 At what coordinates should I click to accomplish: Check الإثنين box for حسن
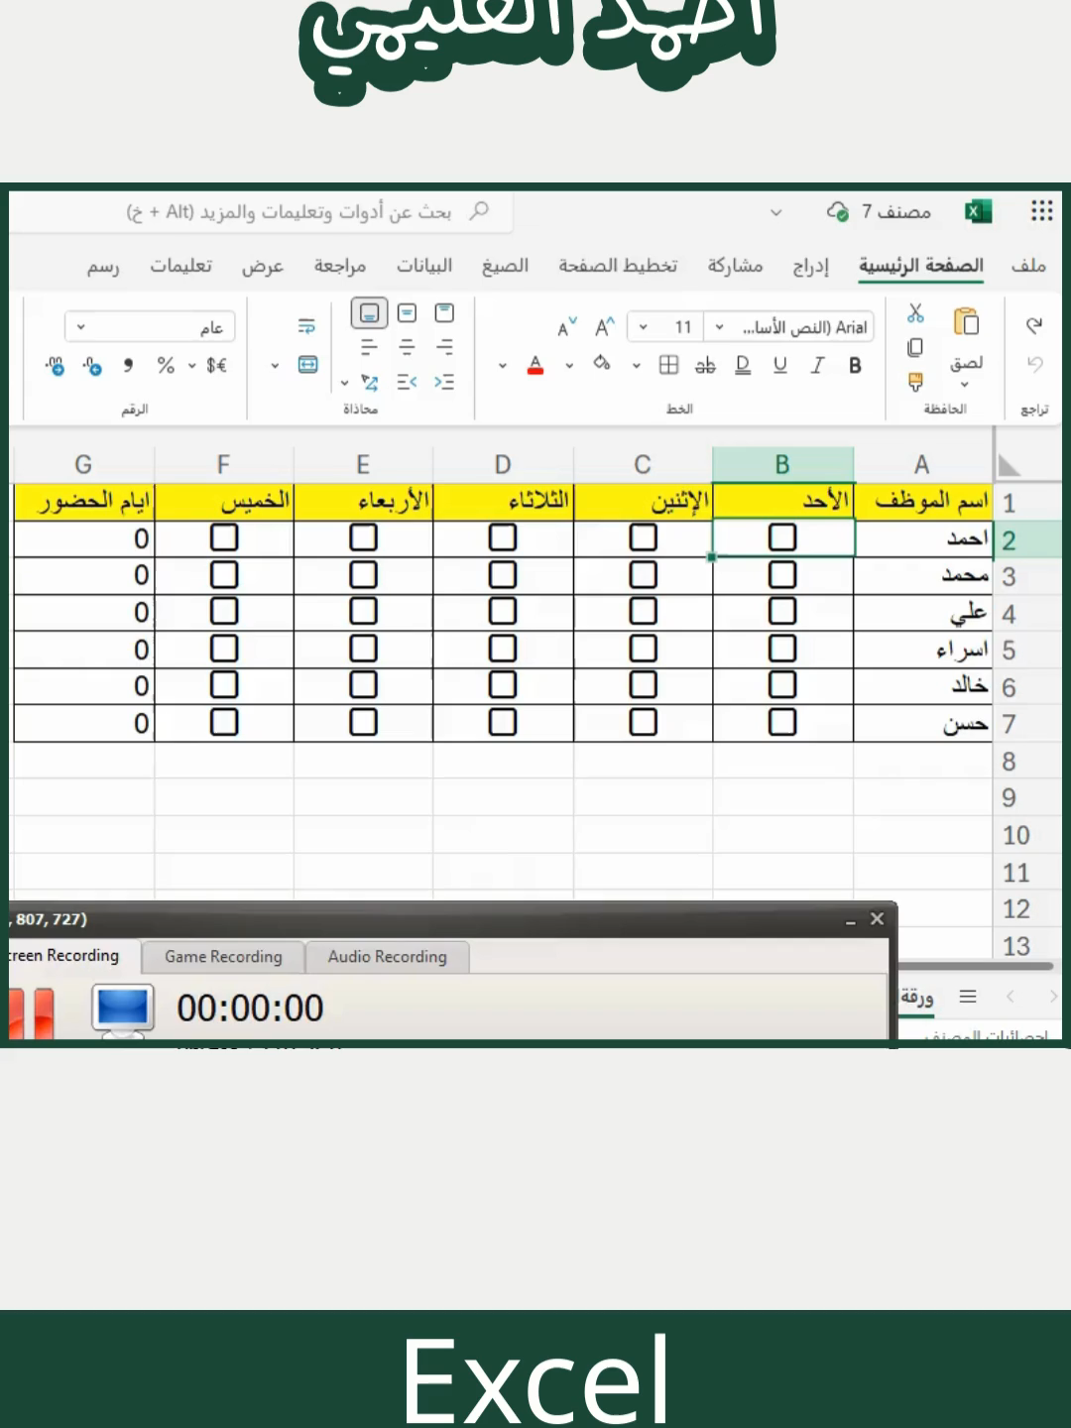coord(644,722)
